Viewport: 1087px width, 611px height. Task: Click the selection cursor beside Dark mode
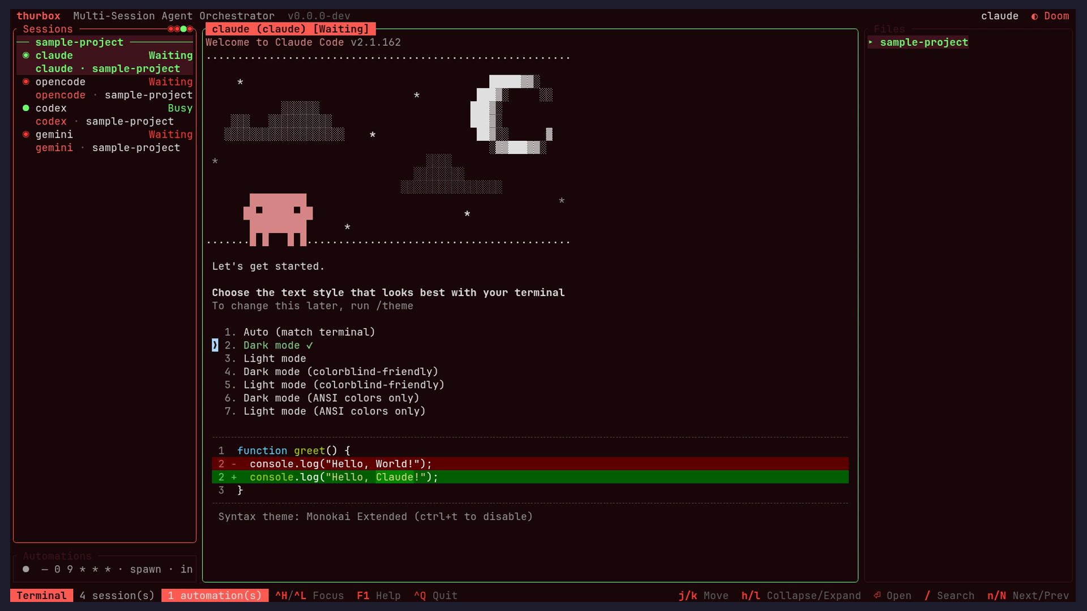pyautogui.click(x=215, y=345)
